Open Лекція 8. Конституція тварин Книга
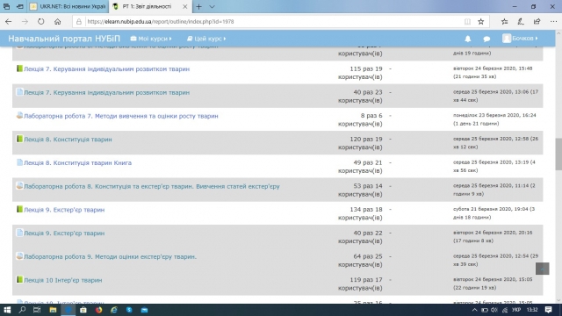The image size is (562, 316). pos(77,162)
